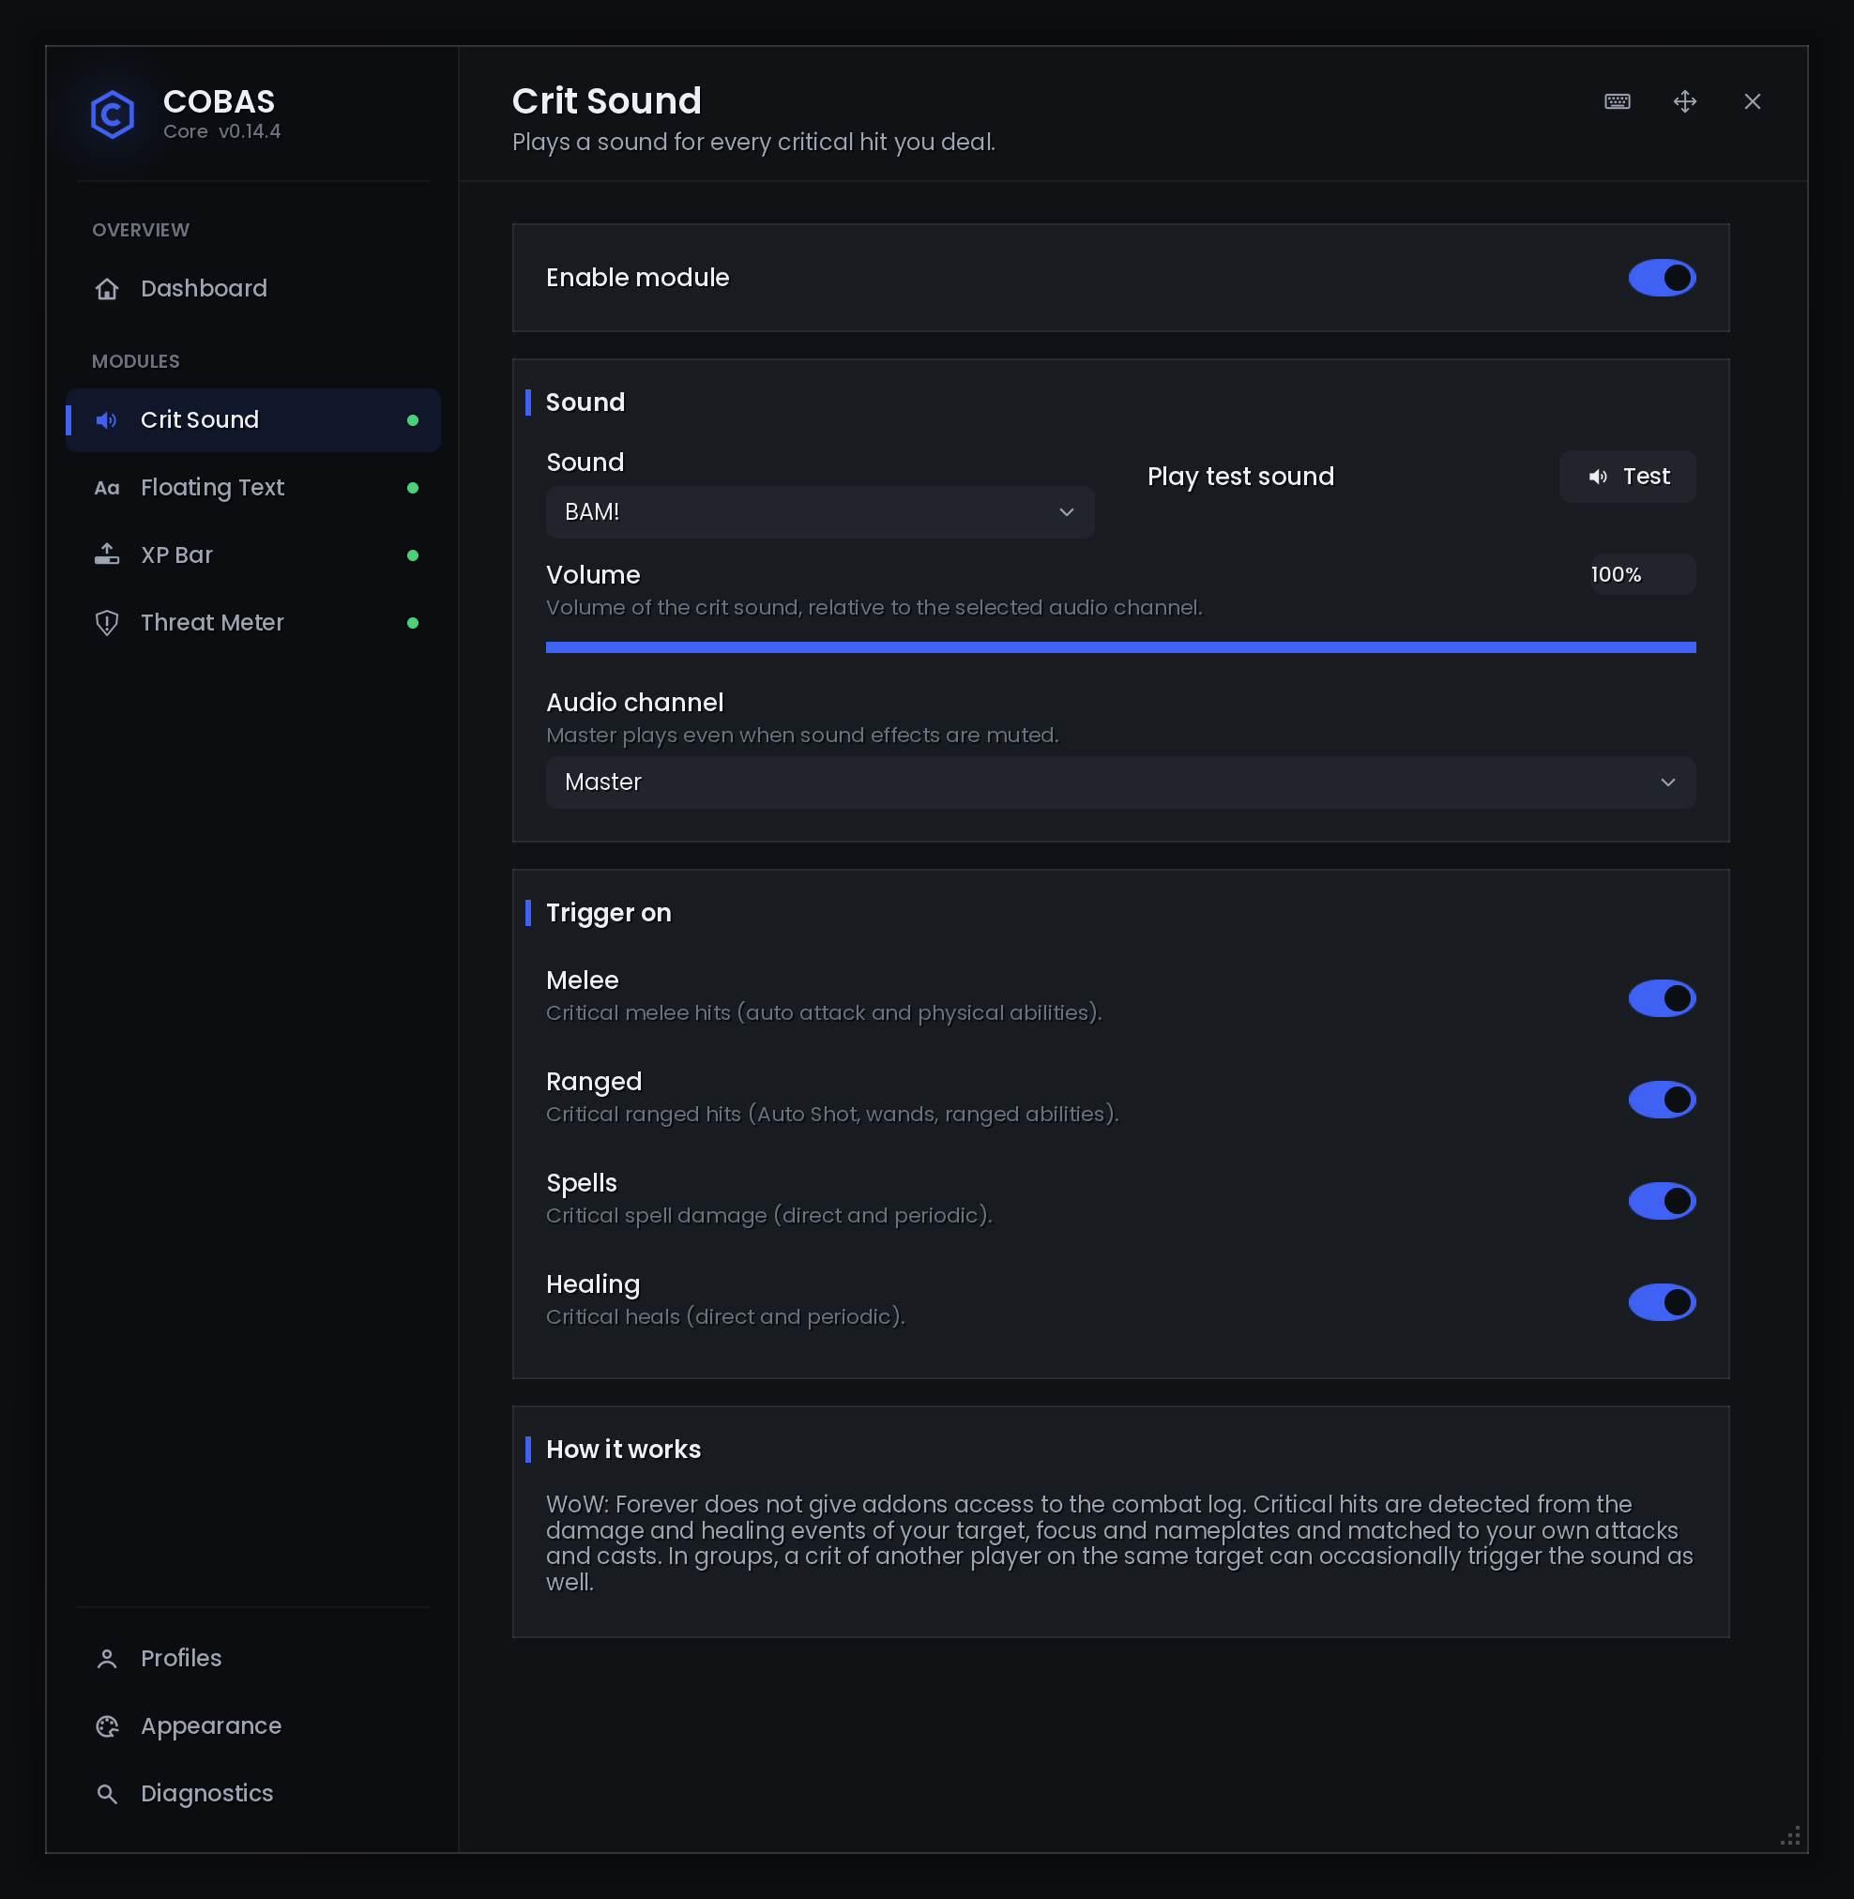Play the Test sound button

(1627, 477)
